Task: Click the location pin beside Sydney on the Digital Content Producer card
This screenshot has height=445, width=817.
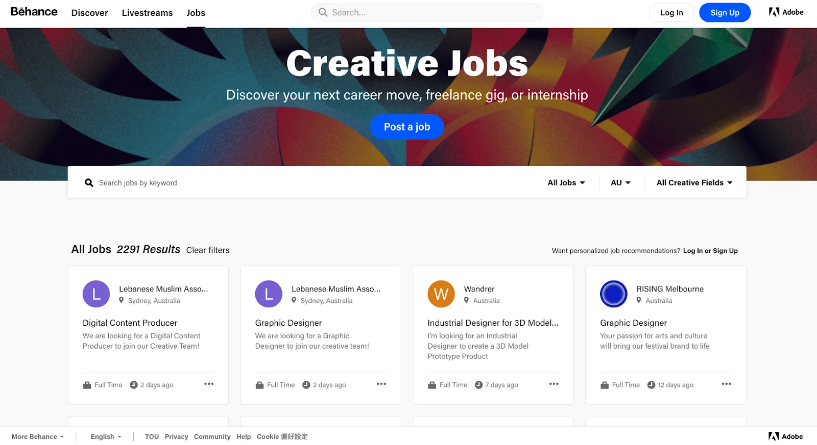Action: tap(122, 300)
